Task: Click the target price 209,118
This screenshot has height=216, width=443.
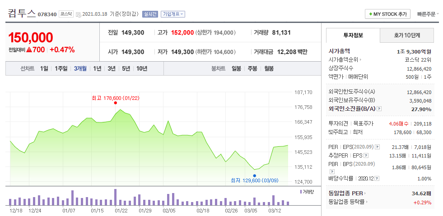Action: [x=423, y=124]
